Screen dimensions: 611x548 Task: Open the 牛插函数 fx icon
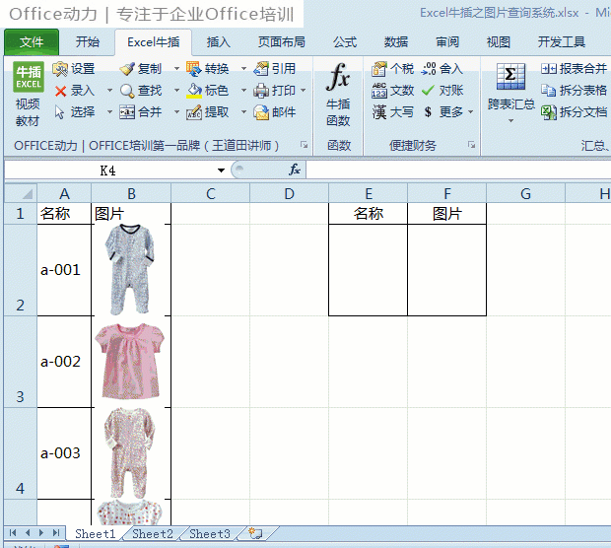[338, 77]
